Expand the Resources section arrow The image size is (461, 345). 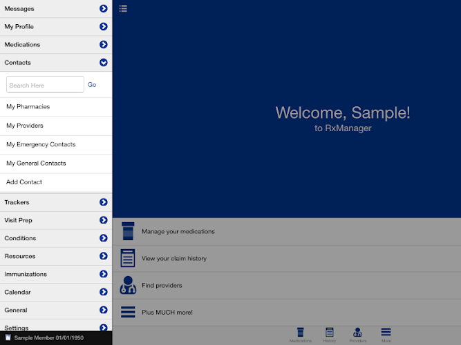pyautogui.click(x=104, y=256)
